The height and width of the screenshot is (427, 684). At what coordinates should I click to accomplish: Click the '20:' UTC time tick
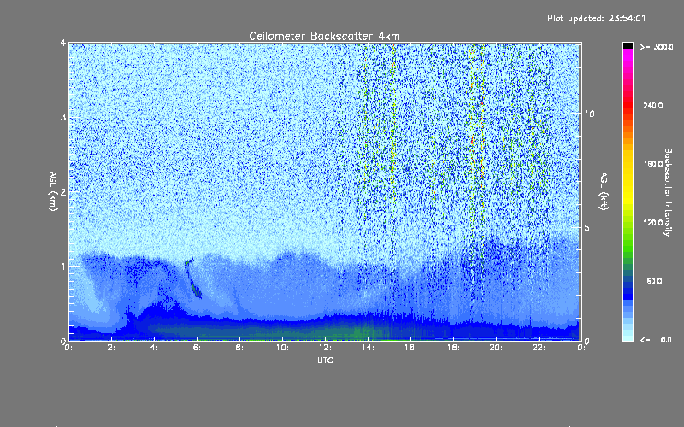click(496, 348)
